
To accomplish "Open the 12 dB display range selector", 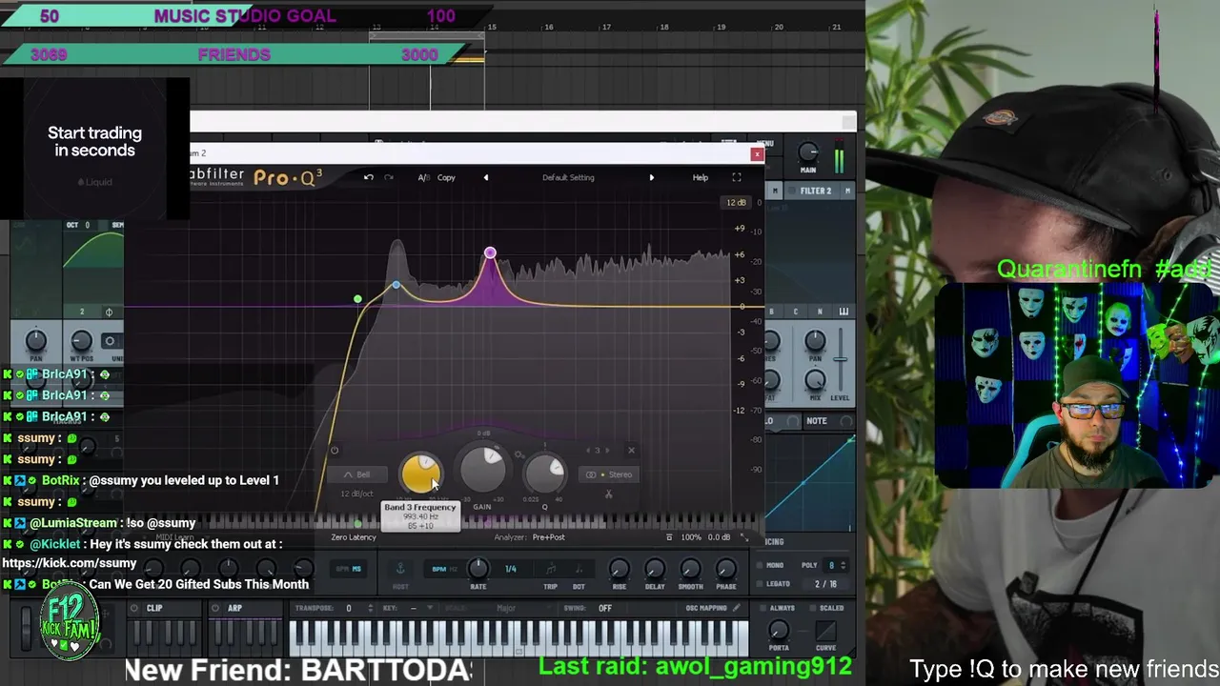I will [x=736, y=202].
